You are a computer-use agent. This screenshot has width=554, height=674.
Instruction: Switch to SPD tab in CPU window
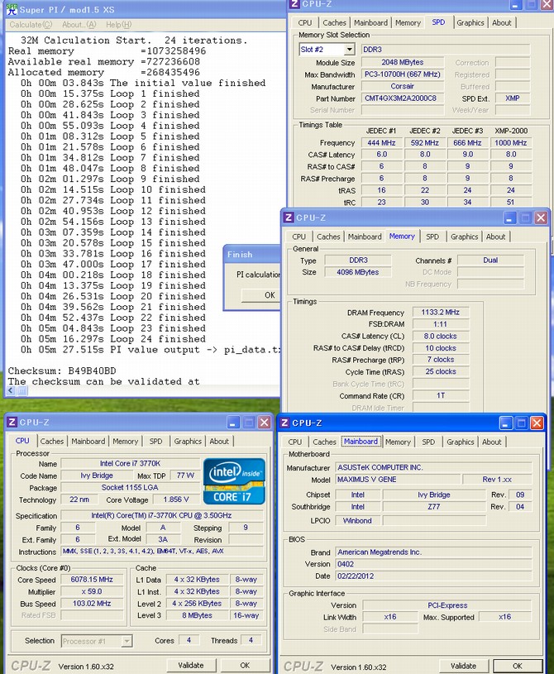(x=155, y=442)
